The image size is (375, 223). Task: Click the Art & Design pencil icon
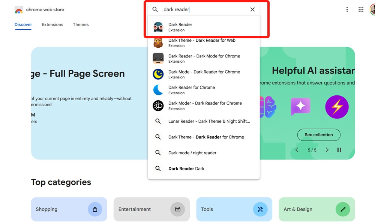pyautogui.click(x=343, y=209)
